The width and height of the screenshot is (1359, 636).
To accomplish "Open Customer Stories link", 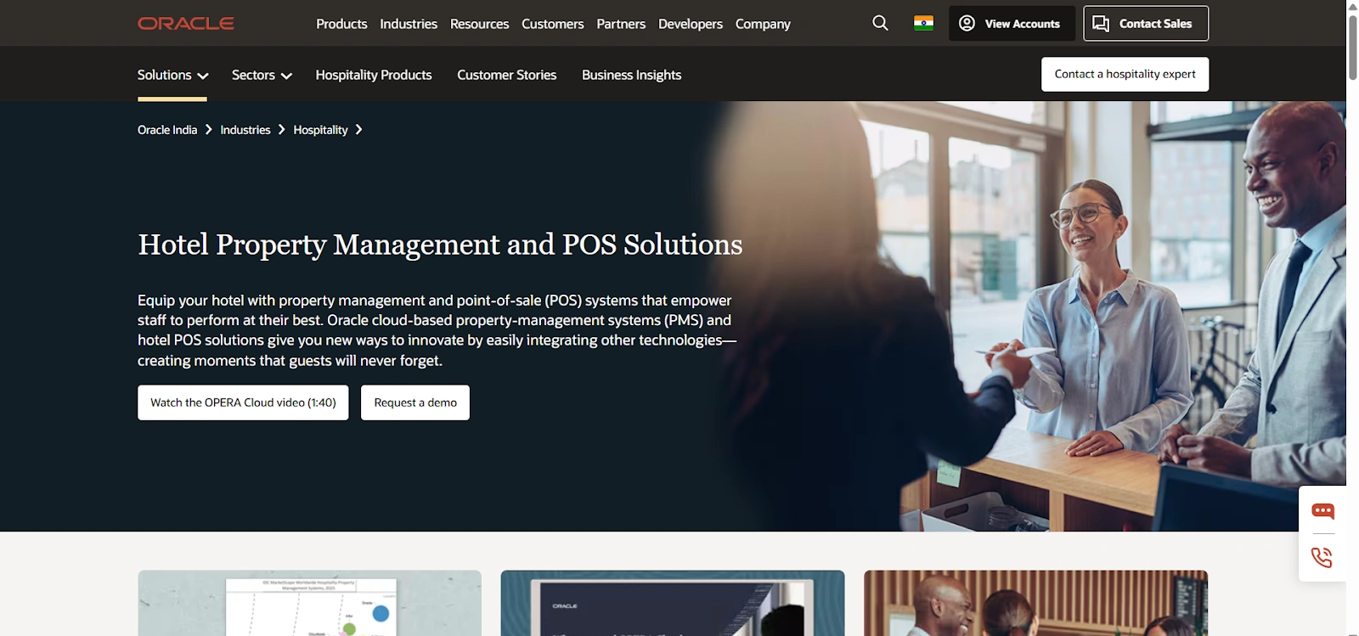I will [507, 75].
